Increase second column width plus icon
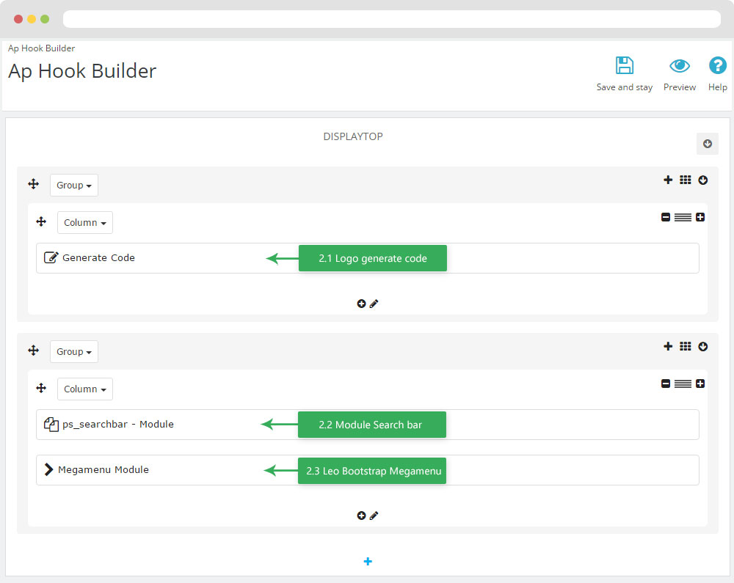Viewport: 734px width, 583px height. click(x=700, y=384)
